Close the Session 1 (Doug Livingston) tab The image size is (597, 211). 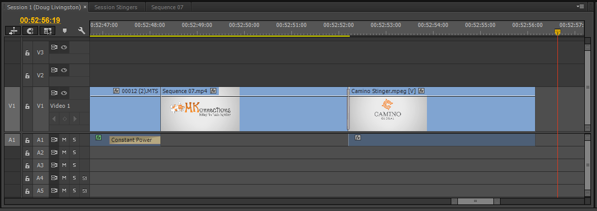point(84,7)
